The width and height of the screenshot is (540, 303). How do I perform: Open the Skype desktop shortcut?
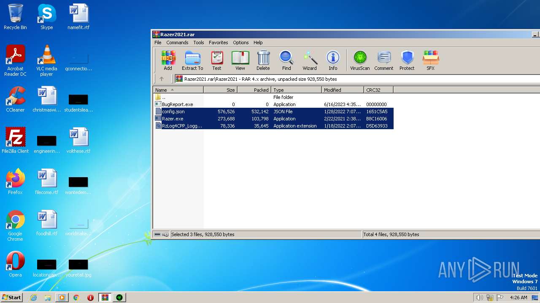46,17
